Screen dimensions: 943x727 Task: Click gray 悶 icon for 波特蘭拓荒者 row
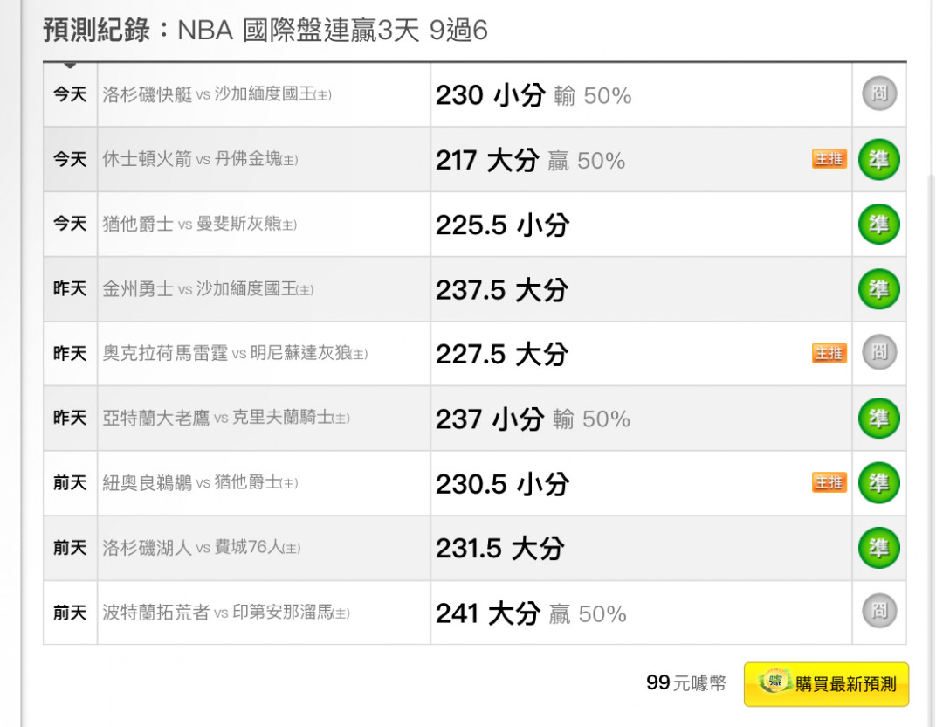[879, 611]
